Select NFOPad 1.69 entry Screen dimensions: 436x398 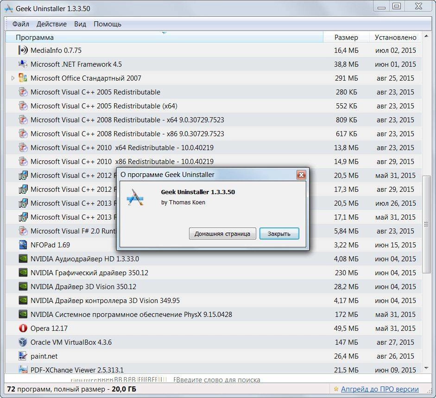(x=214, y=245)
